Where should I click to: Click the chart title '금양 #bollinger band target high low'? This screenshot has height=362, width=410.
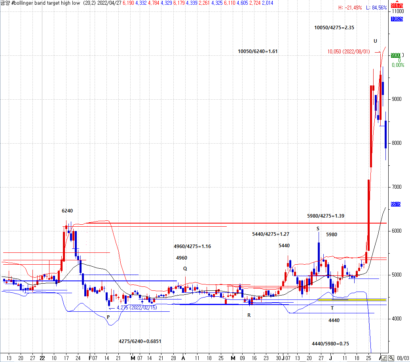(x=40, y=3)
